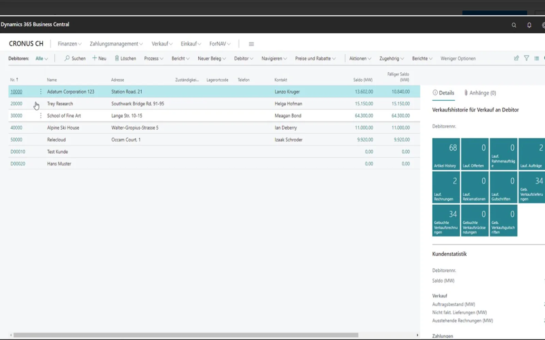Open the Neuer Beleg action menu
The width and height of the screenshot is (545, 340).
pyautogui.click(x=212, y=58)
